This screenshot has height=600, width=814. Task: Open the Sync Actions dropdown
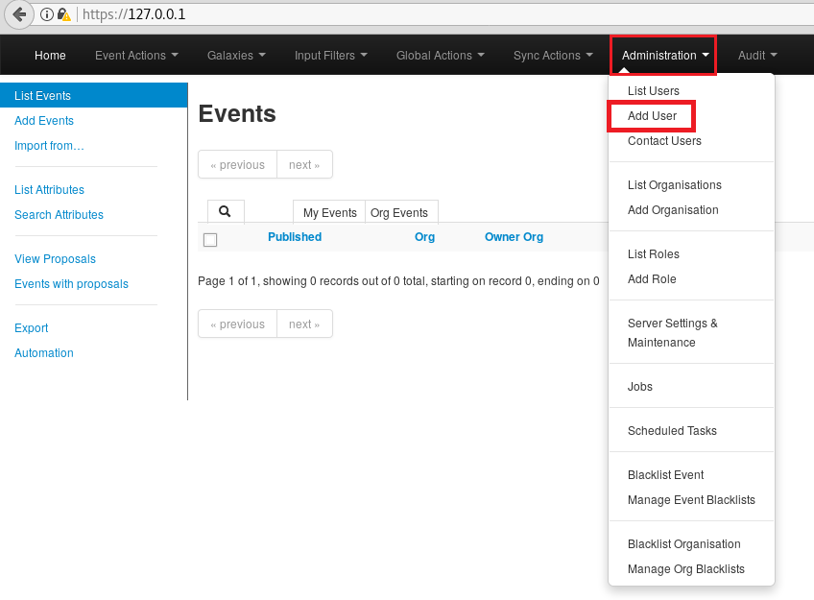click(553, 56)
